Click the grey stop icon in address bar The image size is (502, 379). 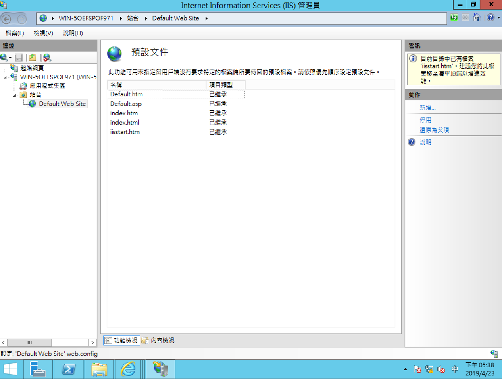tap(465, 18)
